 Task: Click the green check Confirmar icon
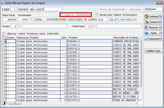coord(147,16)
